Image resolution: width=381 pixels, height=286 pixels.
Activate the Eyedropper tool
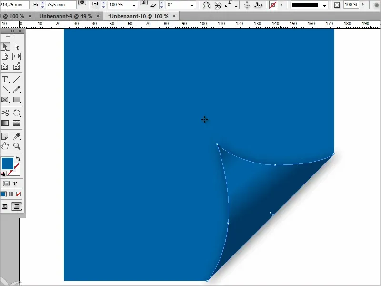point(17,136)
